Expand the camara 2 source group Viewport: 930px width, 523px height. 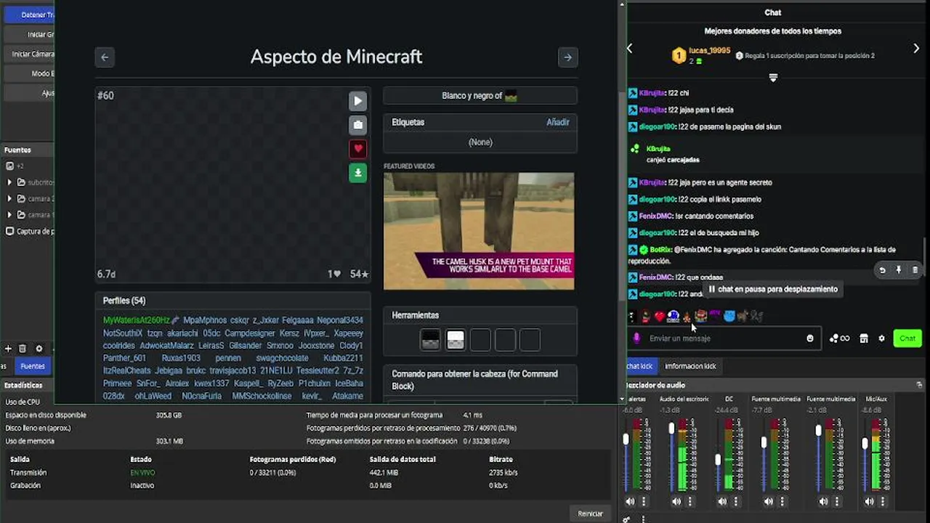click(x=9, y=198)
